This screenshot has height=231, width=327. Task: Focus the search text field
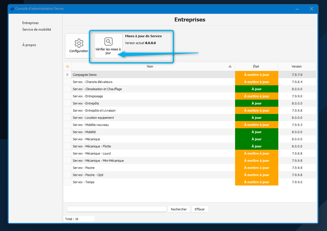(117, 209)
